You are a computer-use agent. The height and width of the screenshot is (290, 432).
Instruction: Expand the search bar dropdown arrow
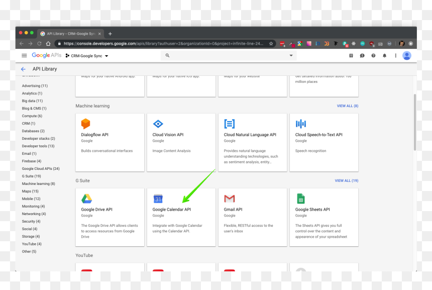(291, 55)
